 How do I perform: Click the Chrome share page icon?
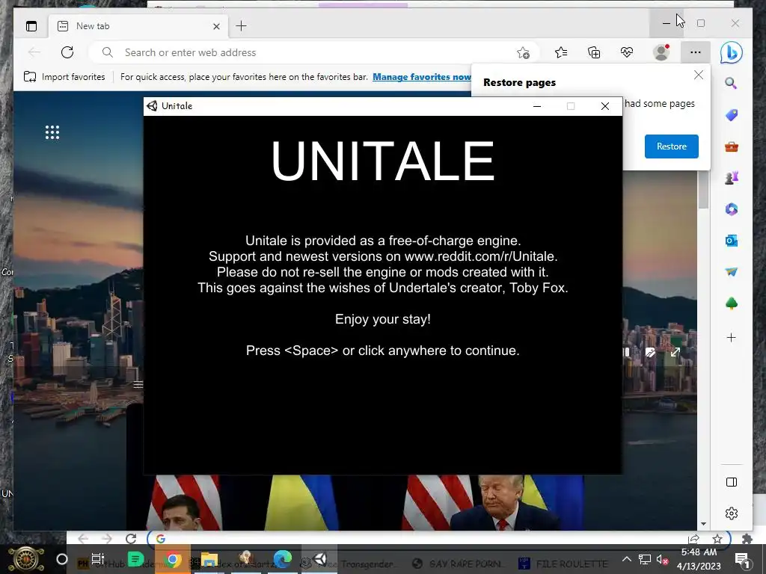tap(693, 539)
